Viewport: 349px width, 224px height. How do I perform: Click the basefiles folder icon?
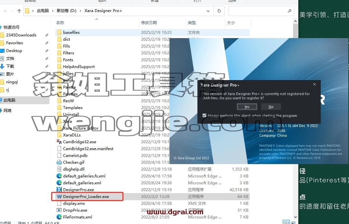[59, 32]
